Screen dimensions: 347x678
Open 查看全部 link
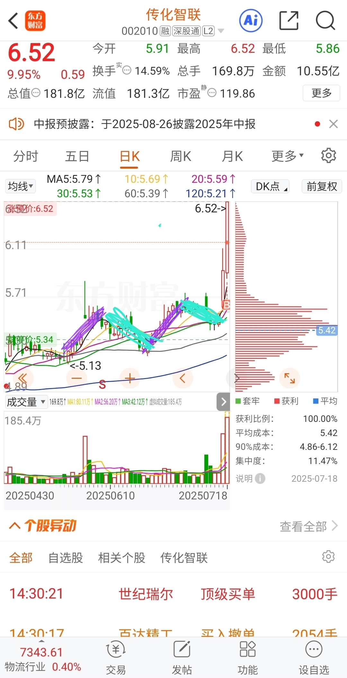tap(308, 526)
